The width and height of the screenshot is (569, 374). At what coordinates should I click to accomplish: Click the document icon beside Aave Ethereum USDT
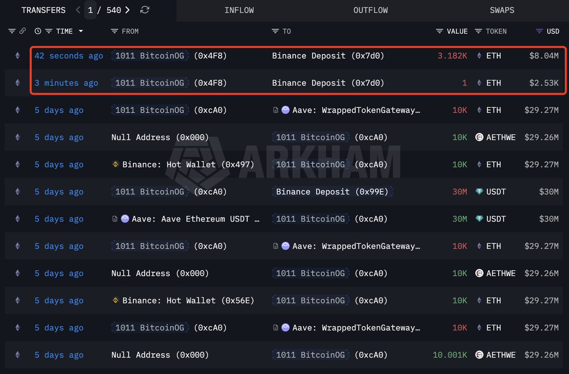115,219
